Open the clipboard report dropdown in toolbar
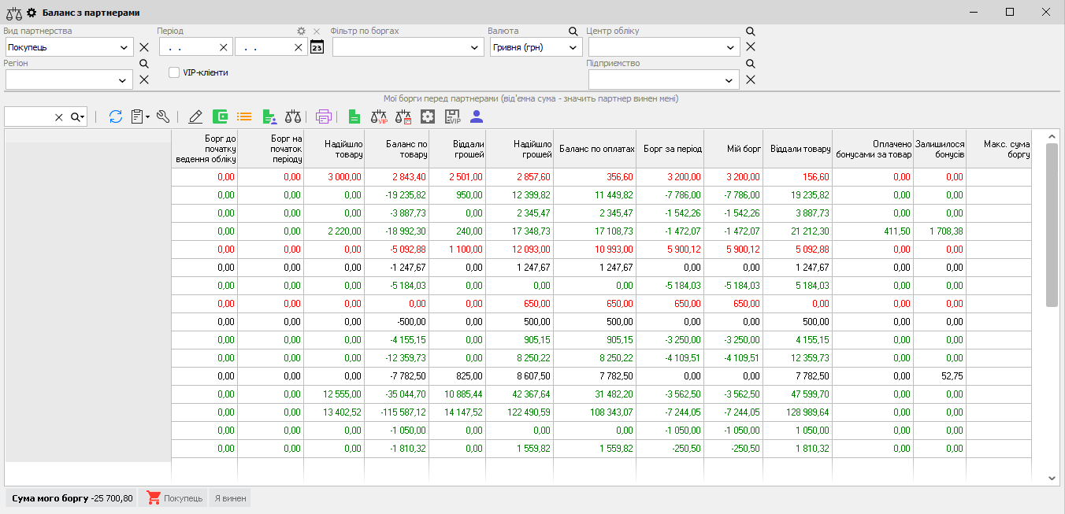The height and width of the screenshot is (514, 1065). [x=140, y=116]
